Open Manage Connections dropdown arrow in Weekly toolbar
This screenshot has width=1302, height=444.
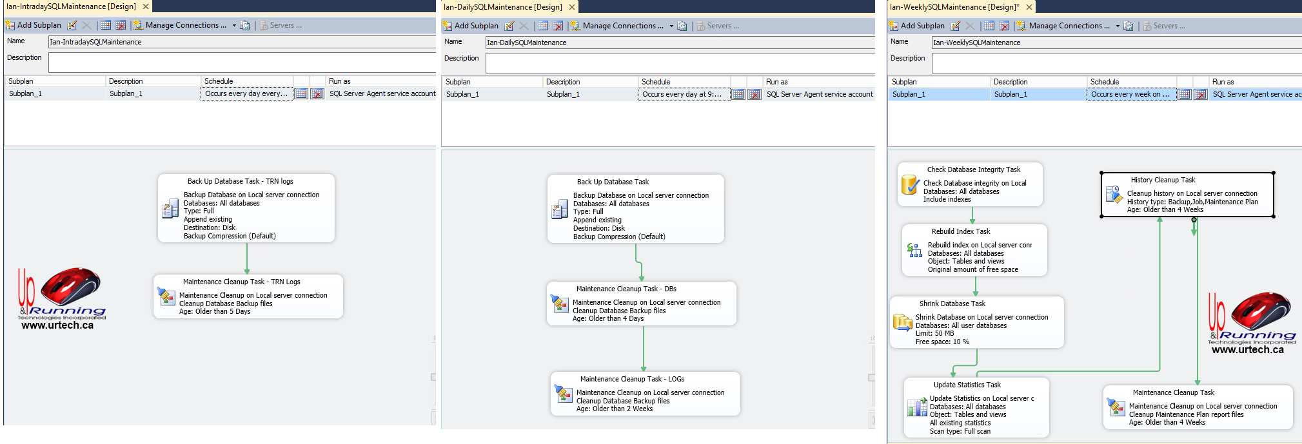tap(1118, 26)
